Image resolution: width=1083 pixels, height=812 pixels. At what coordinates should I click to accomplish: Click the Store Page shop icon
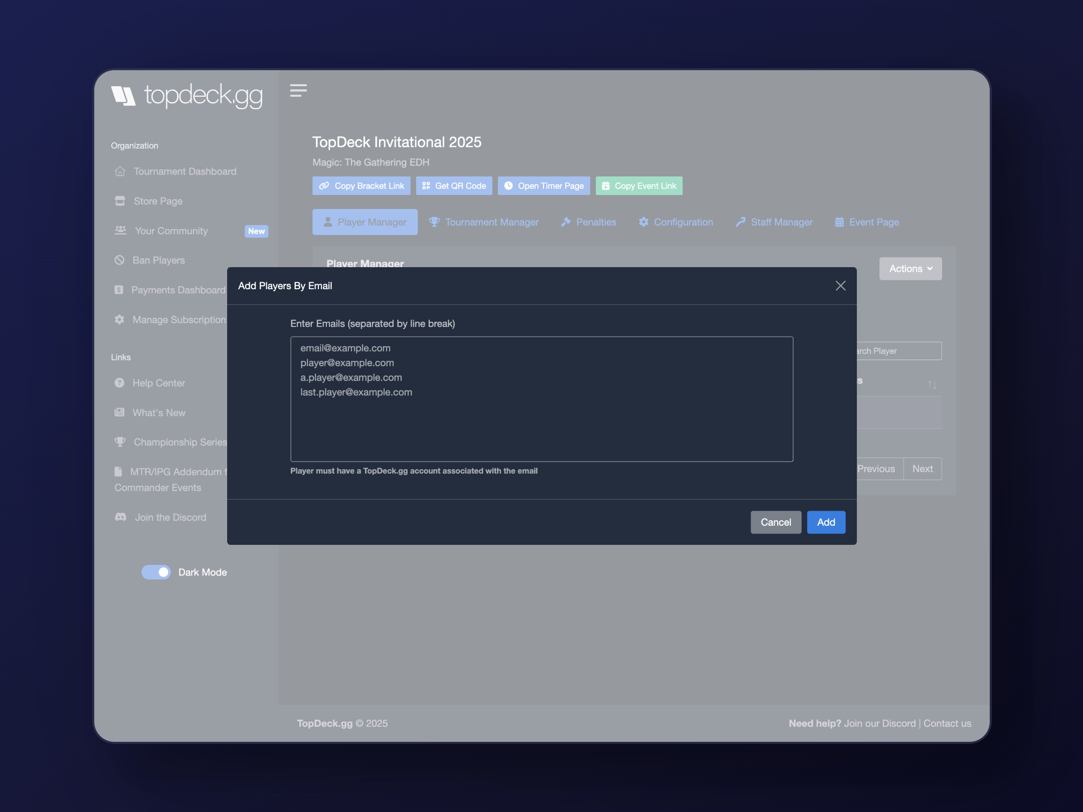(120, 201)
